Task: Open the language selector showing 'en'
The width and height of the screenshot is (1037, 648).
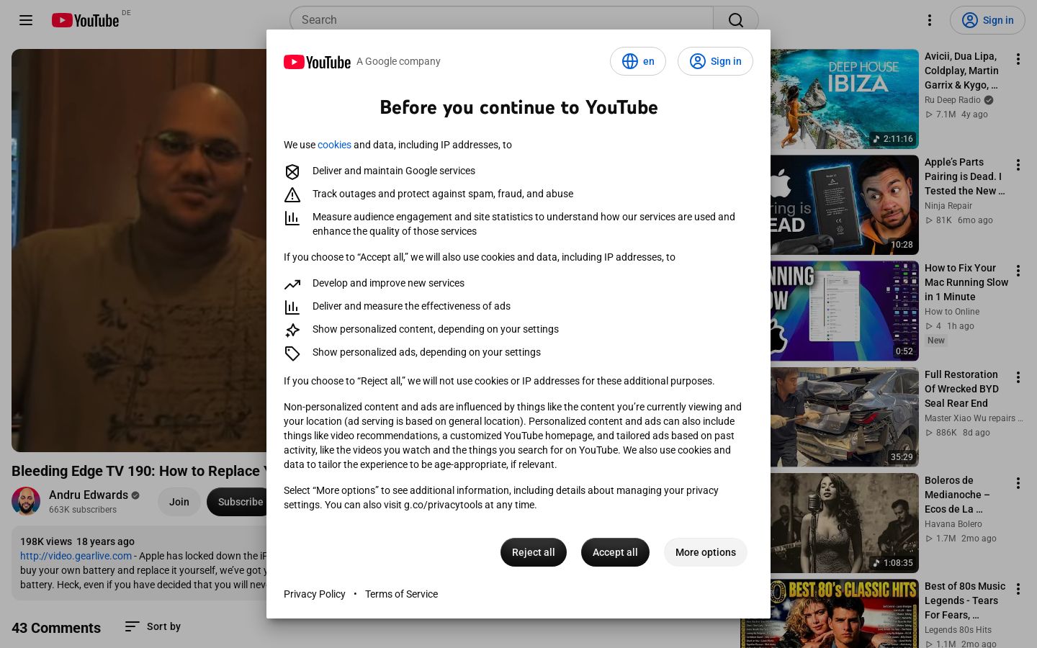Action: 638,61
